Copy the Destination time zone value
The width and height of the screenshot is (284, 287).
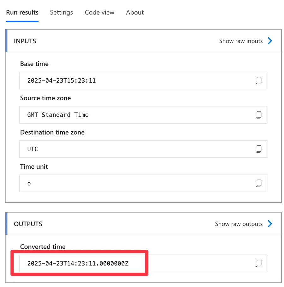tap(258, 149)
